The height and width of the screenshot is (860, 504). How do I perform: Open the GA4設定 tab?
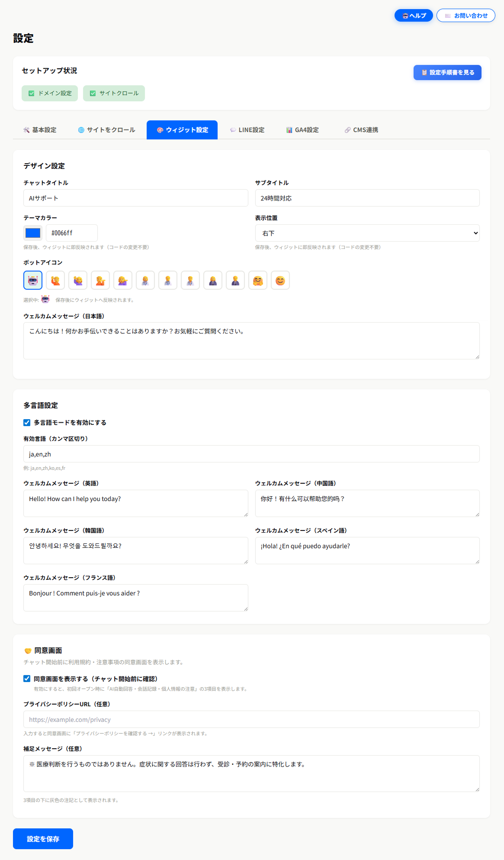pos(302,130)
